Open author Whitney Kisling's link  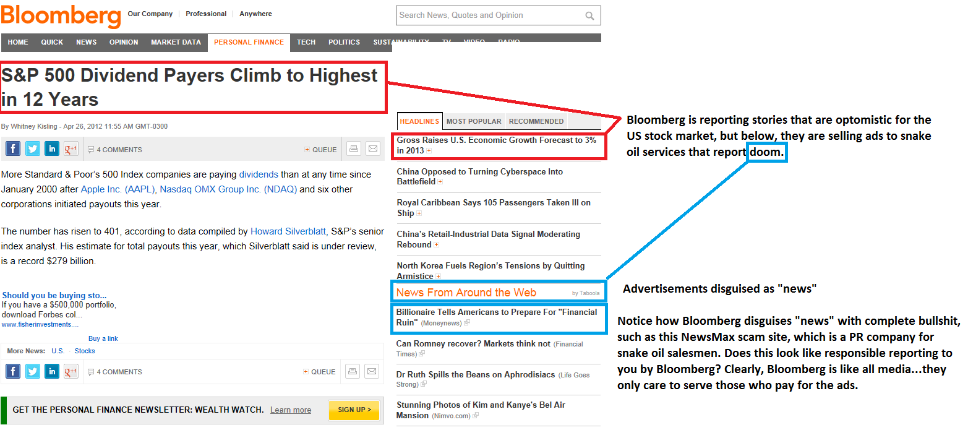(35, 126)
